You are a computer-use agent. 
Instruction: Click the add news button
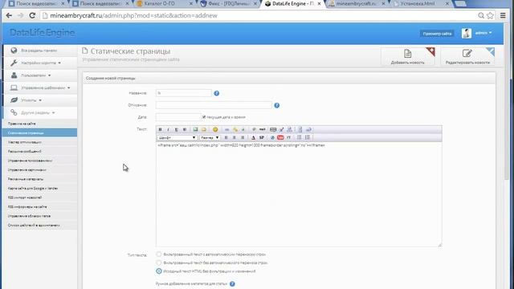click(x=408, y=56)
